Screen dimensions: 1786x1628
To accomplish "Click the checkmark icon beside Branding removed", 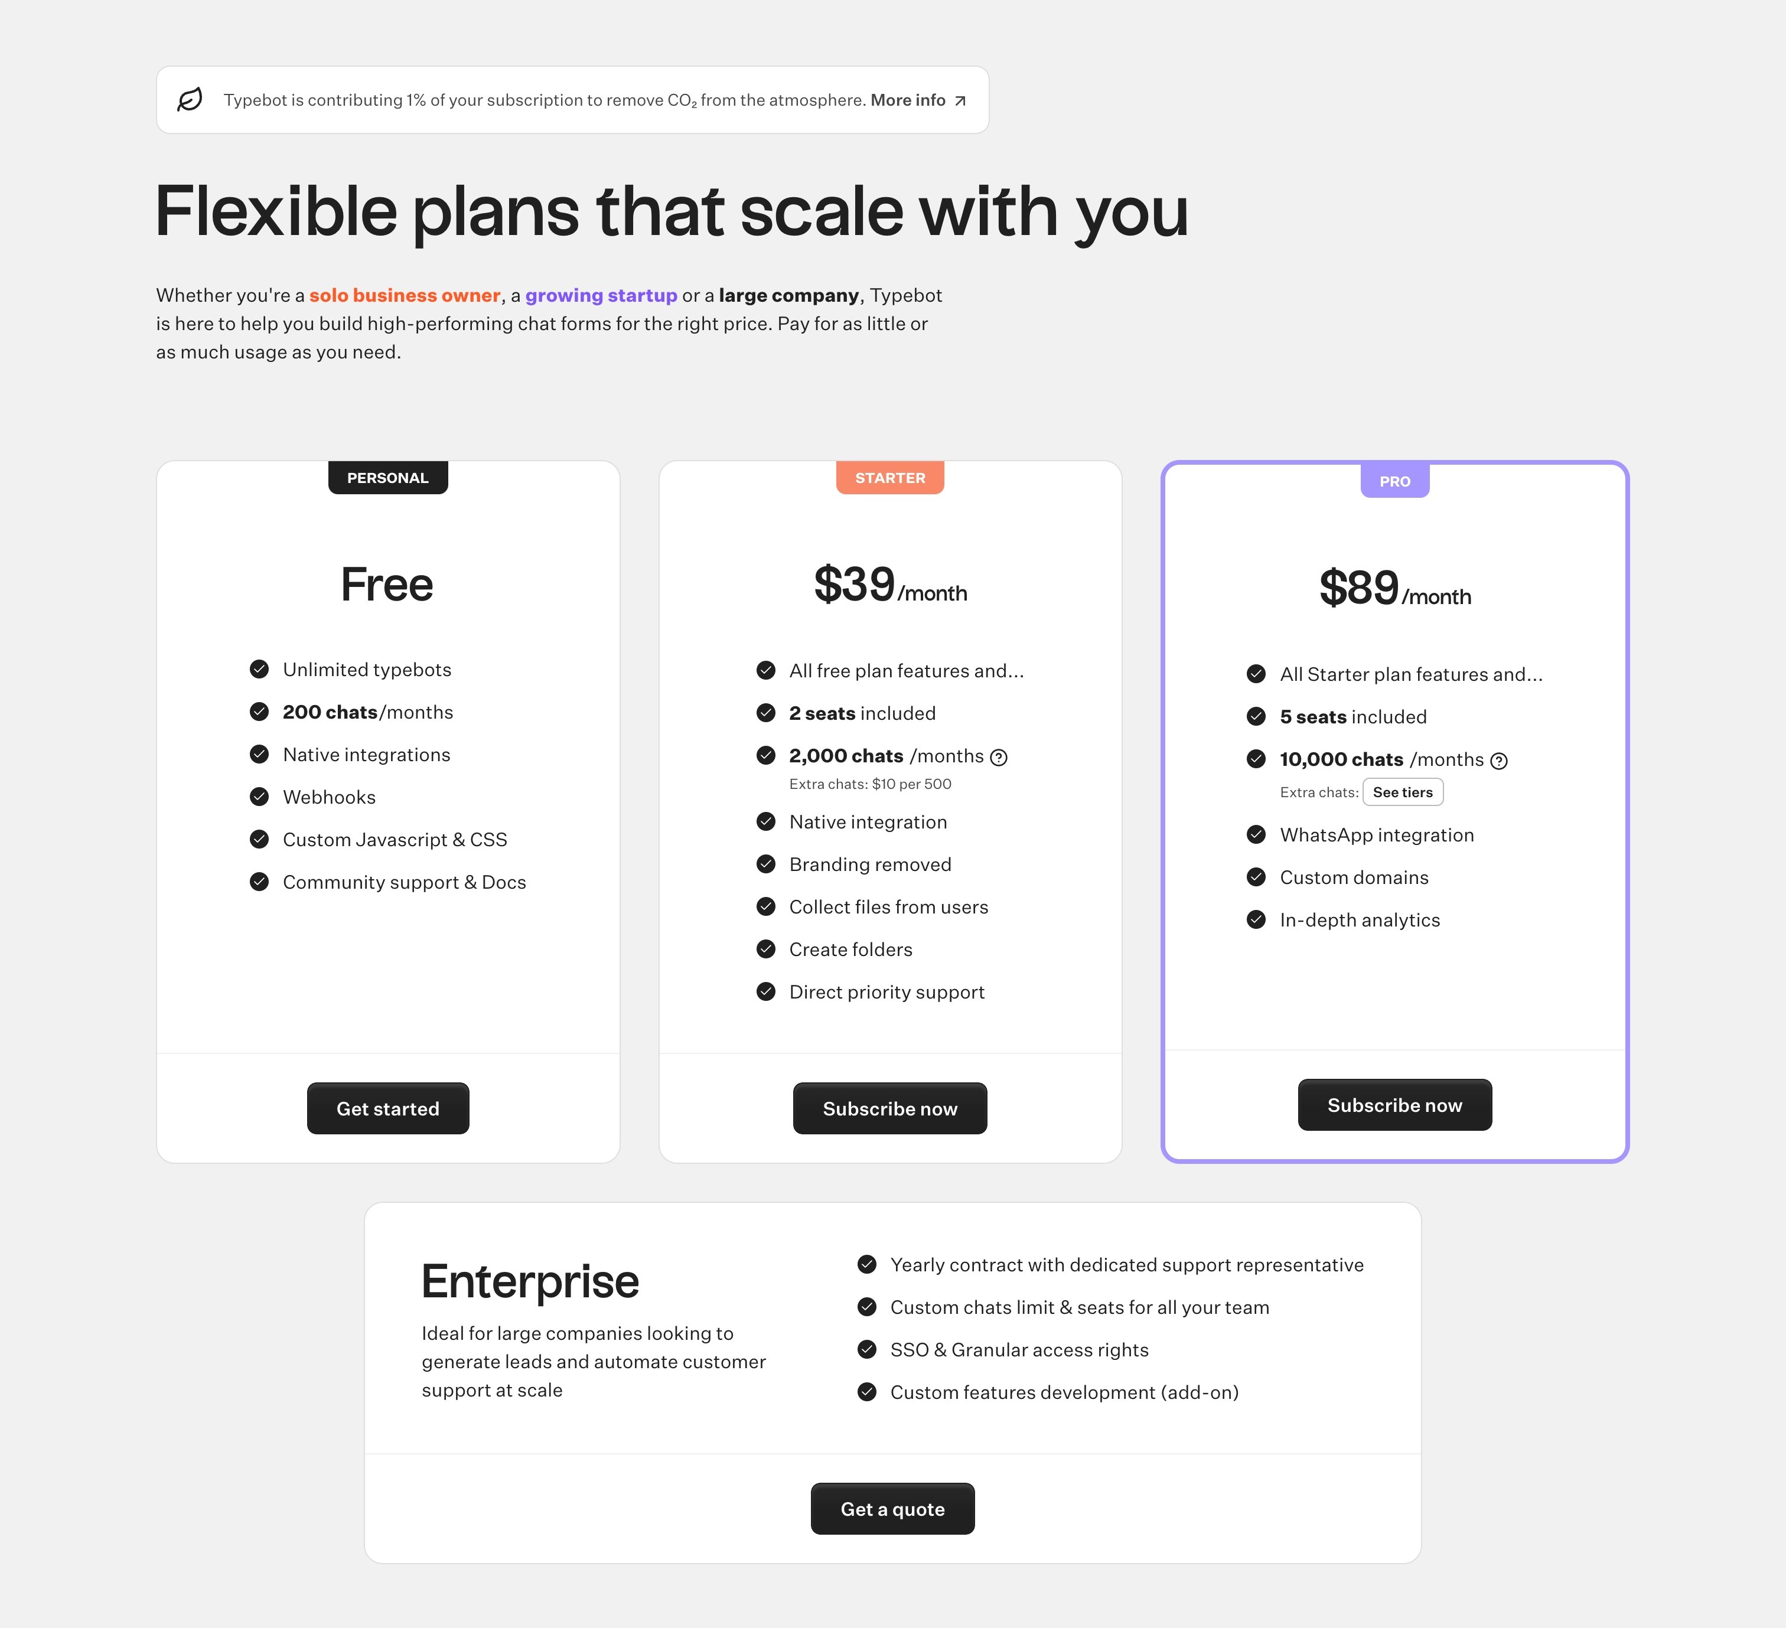I will click(767, 863).
